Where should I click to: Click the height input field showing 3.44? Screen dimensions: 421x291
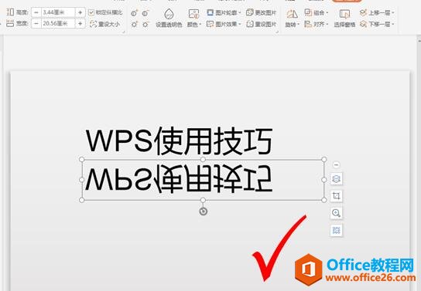58,12
